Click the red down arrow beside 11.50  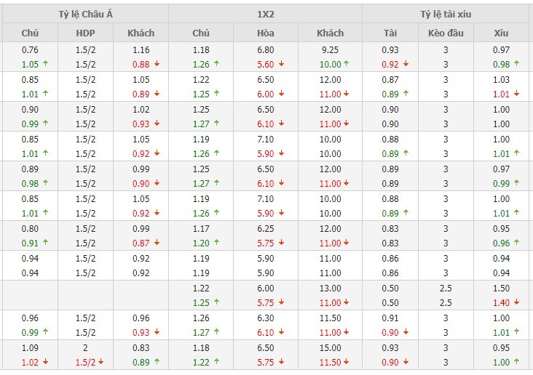345,362
